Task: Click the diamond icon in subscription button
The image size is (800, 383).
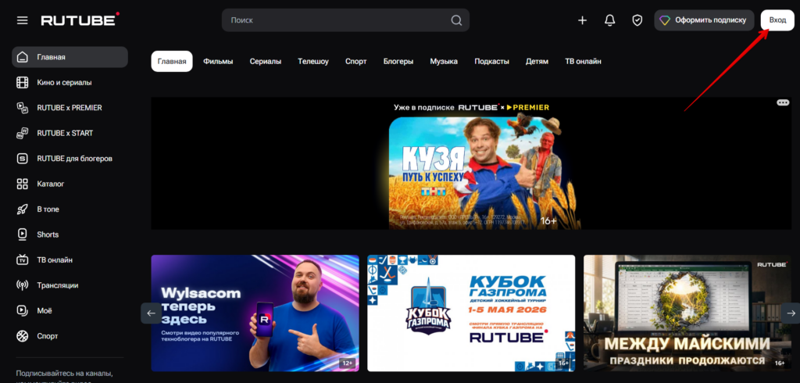Action: coord(665,20)
